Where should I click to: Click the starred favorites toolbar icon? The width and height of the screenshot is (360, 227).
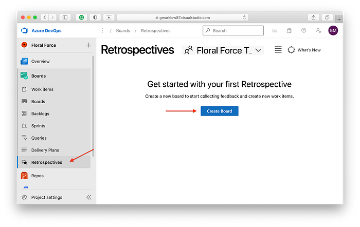pos(109,17)
